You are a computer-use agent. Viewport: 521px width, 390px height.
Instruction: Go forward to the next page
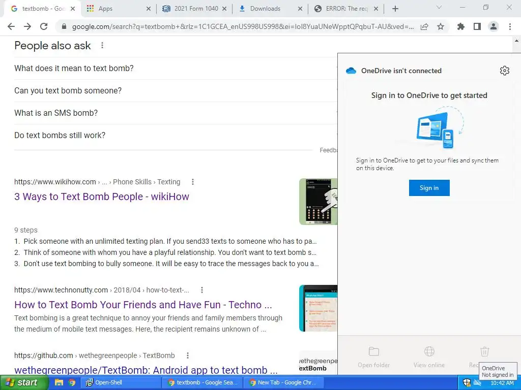click(27, 26)
